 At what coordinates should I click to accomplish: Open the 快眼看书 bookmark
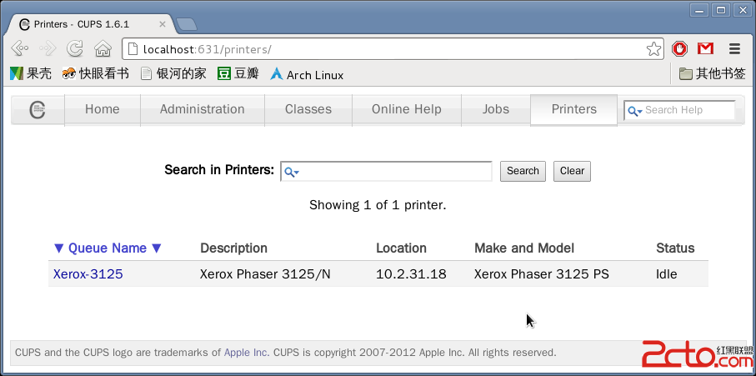96,73
